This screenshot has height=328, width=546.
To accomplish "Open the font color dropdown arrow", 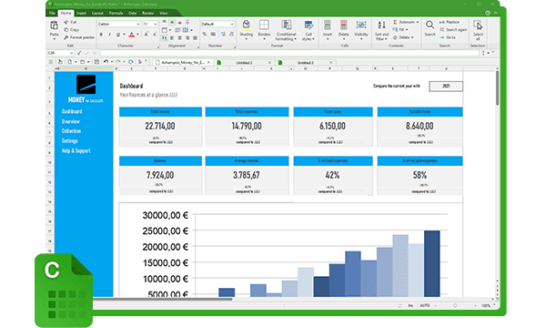I will pyautogui.click(x=137, y=35).
